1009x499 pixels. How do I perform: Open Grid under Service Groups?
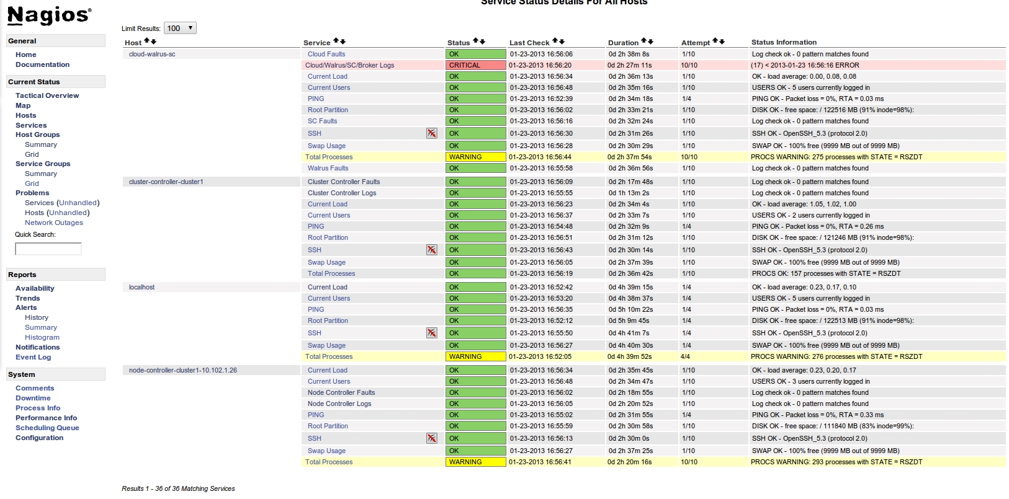click(x=32, y=183)
